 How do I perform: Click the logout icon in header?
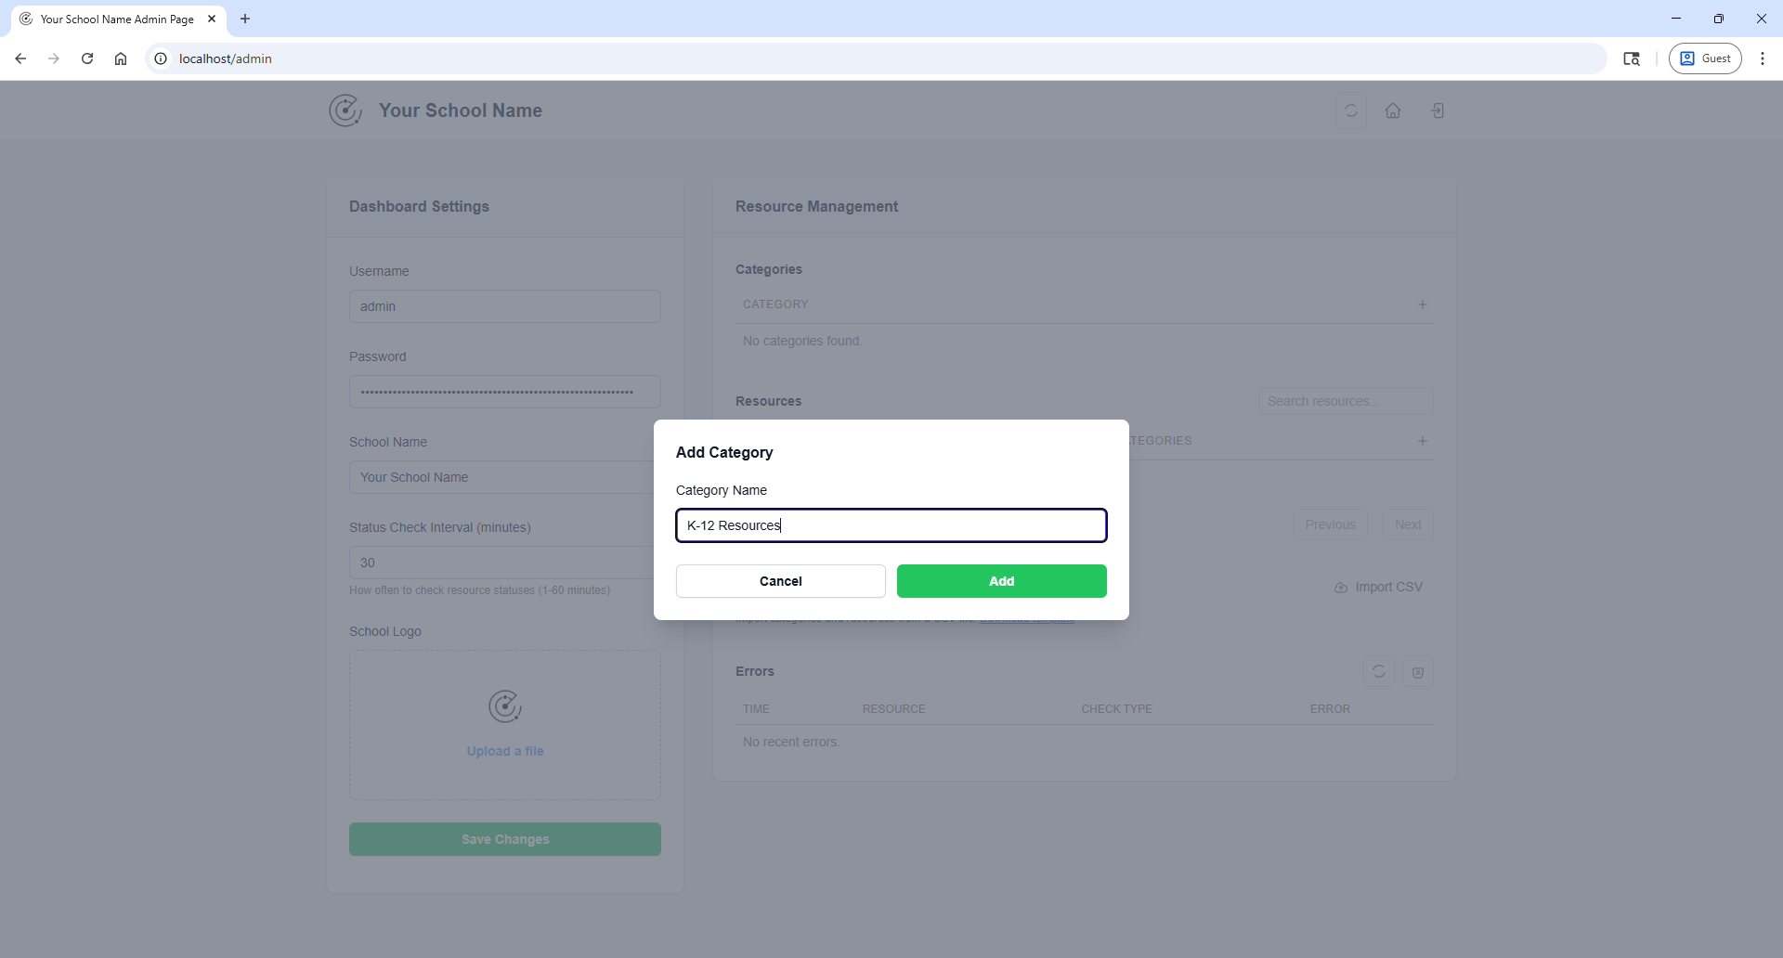coord(1438,110)
